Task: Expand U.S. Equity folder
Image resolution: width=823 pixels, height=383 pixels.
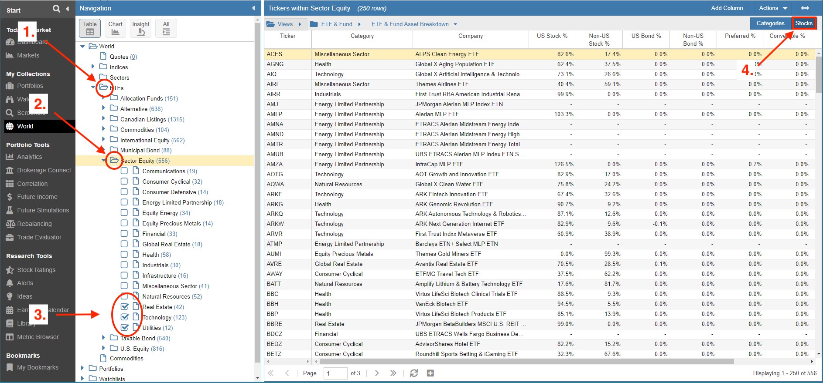Action: [x=103, y=348]
